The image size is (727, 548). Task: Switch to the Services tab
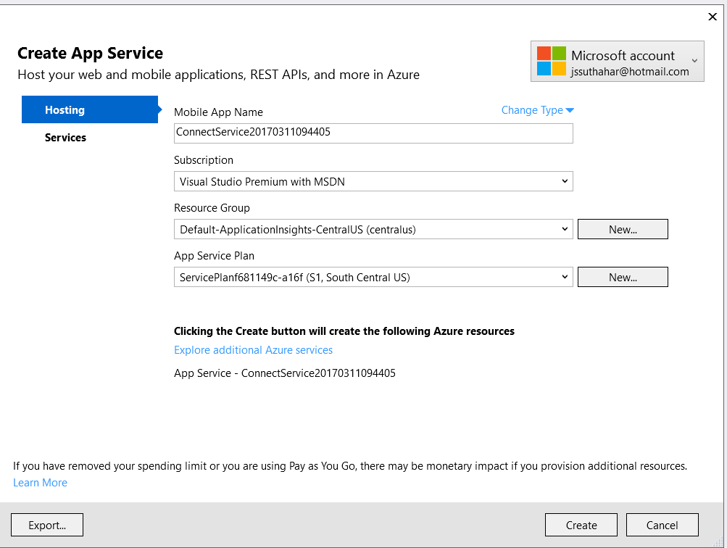click(x=65, y=137)
